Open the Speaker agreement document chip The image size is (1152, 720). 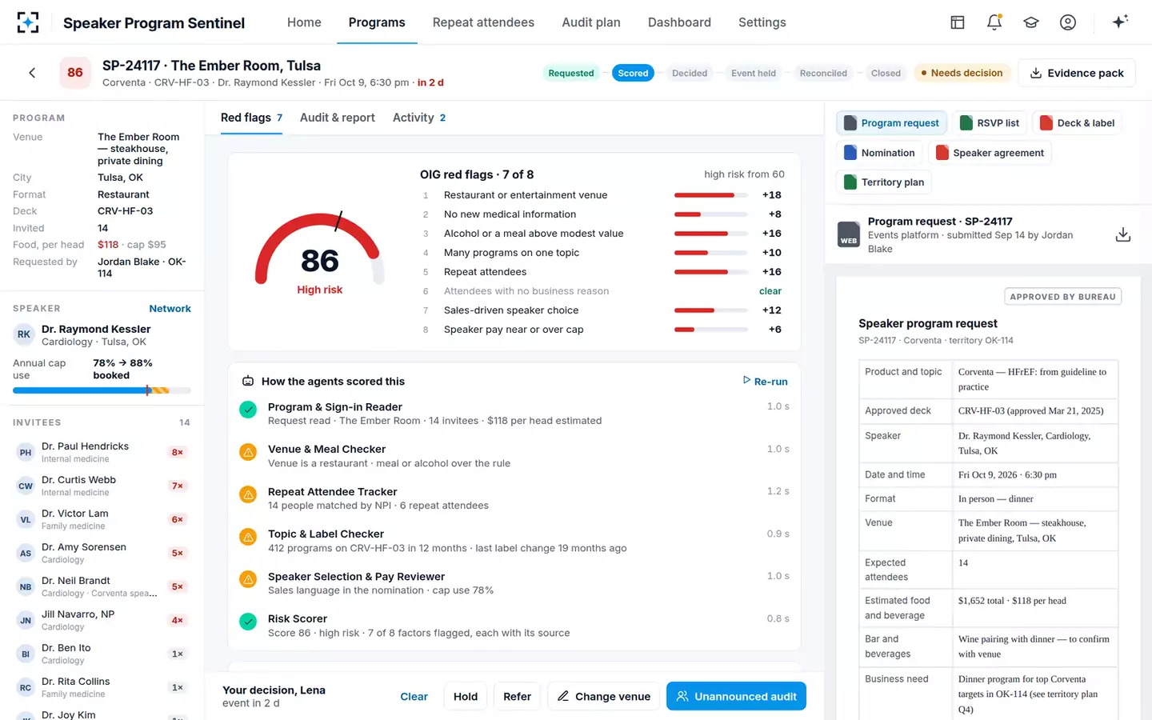click(990, 153)
